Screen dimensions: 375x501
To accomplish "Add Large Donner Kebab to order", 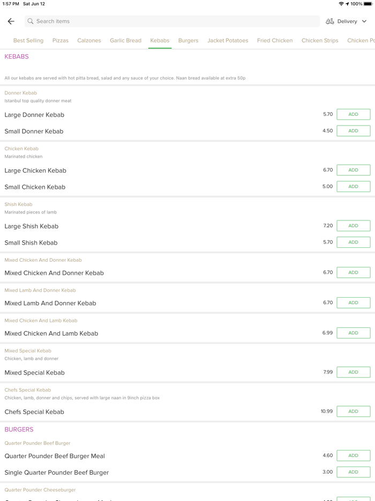I will point(353,114).
